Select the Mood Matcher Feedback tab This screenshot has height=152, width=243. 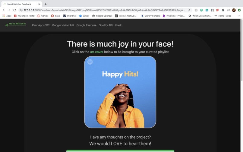(21, 4)
